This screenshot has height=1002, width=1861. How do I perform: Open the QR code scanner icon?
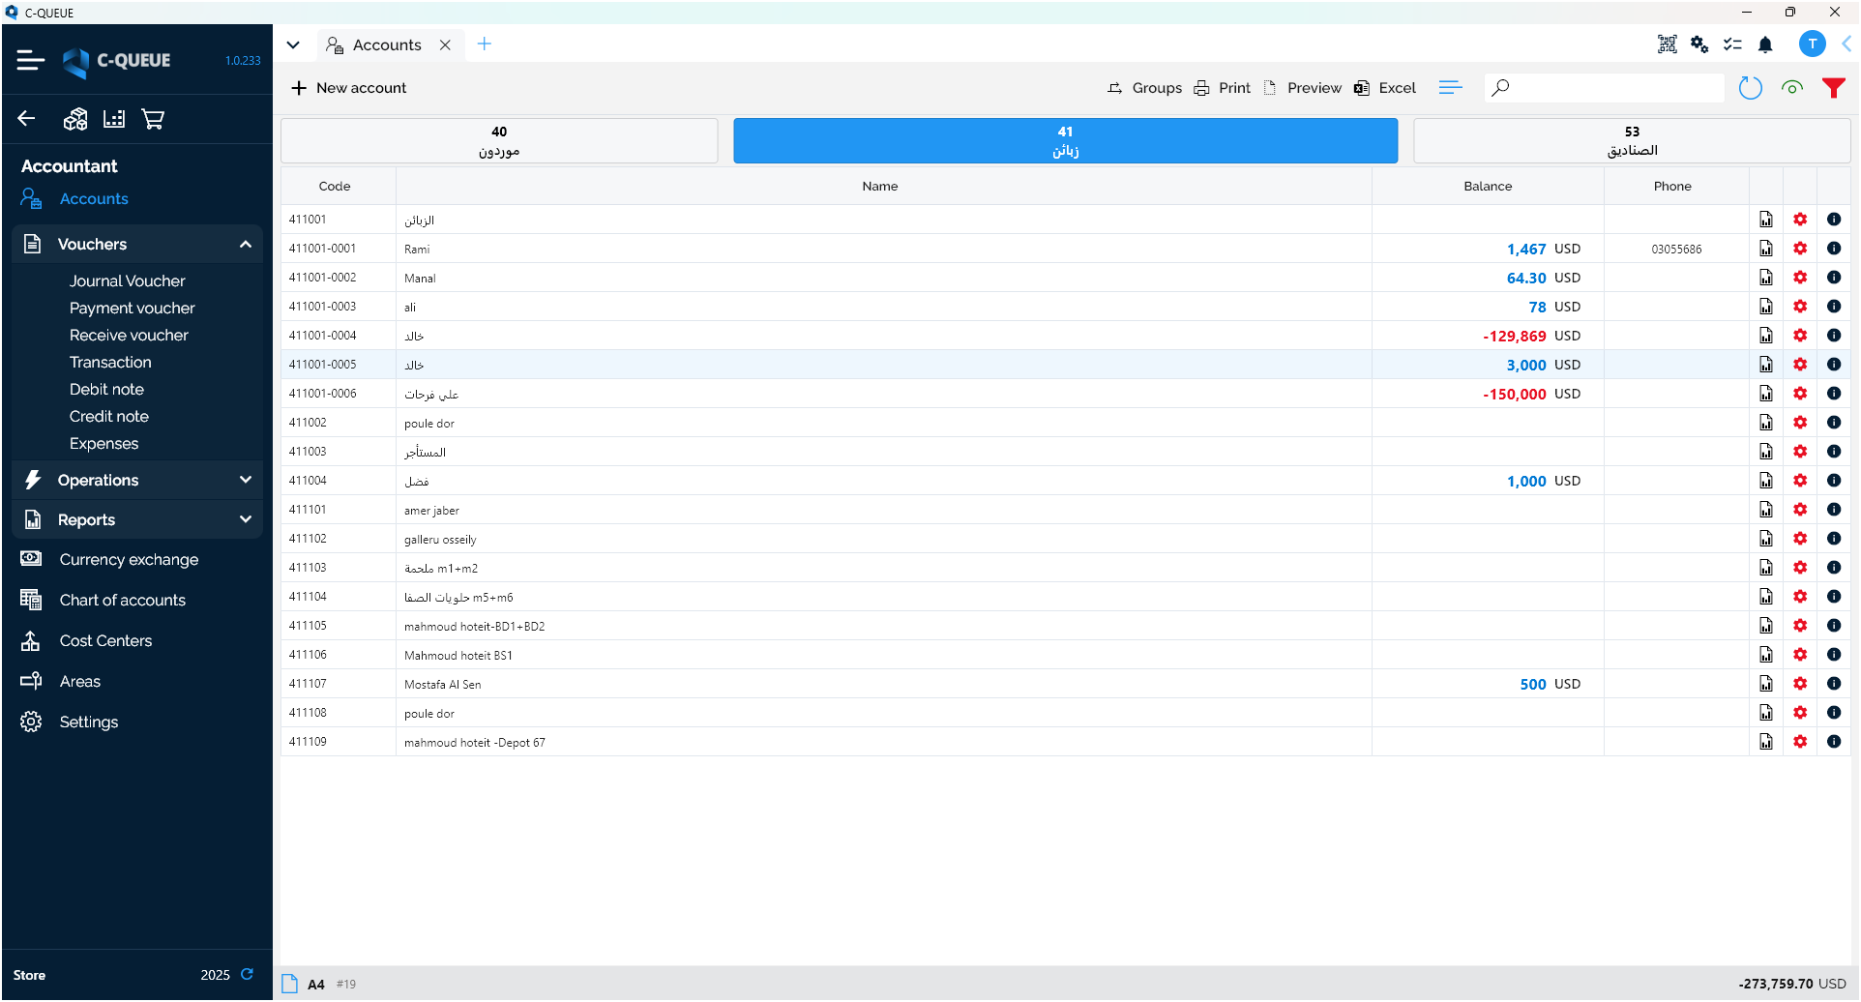click(1667, 44)
